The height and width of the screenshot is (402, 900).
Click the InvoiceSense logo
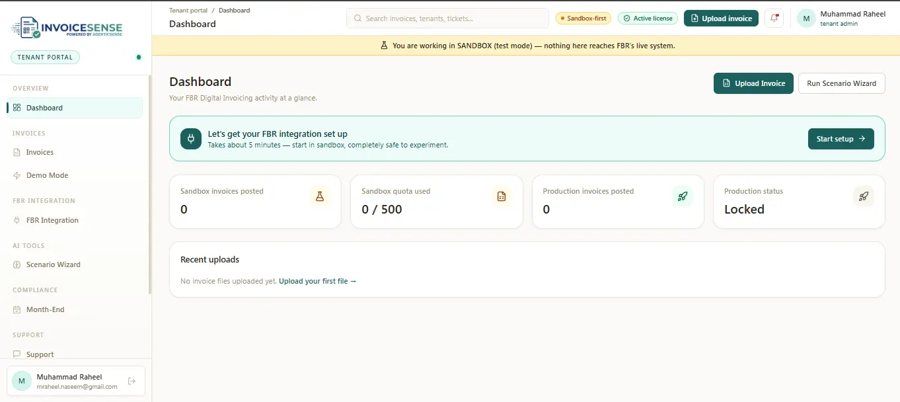pyautogui.click(x=67, y=28)
